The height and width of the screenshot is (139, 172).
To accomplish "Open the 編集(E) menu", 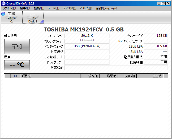I will (25, 8).
